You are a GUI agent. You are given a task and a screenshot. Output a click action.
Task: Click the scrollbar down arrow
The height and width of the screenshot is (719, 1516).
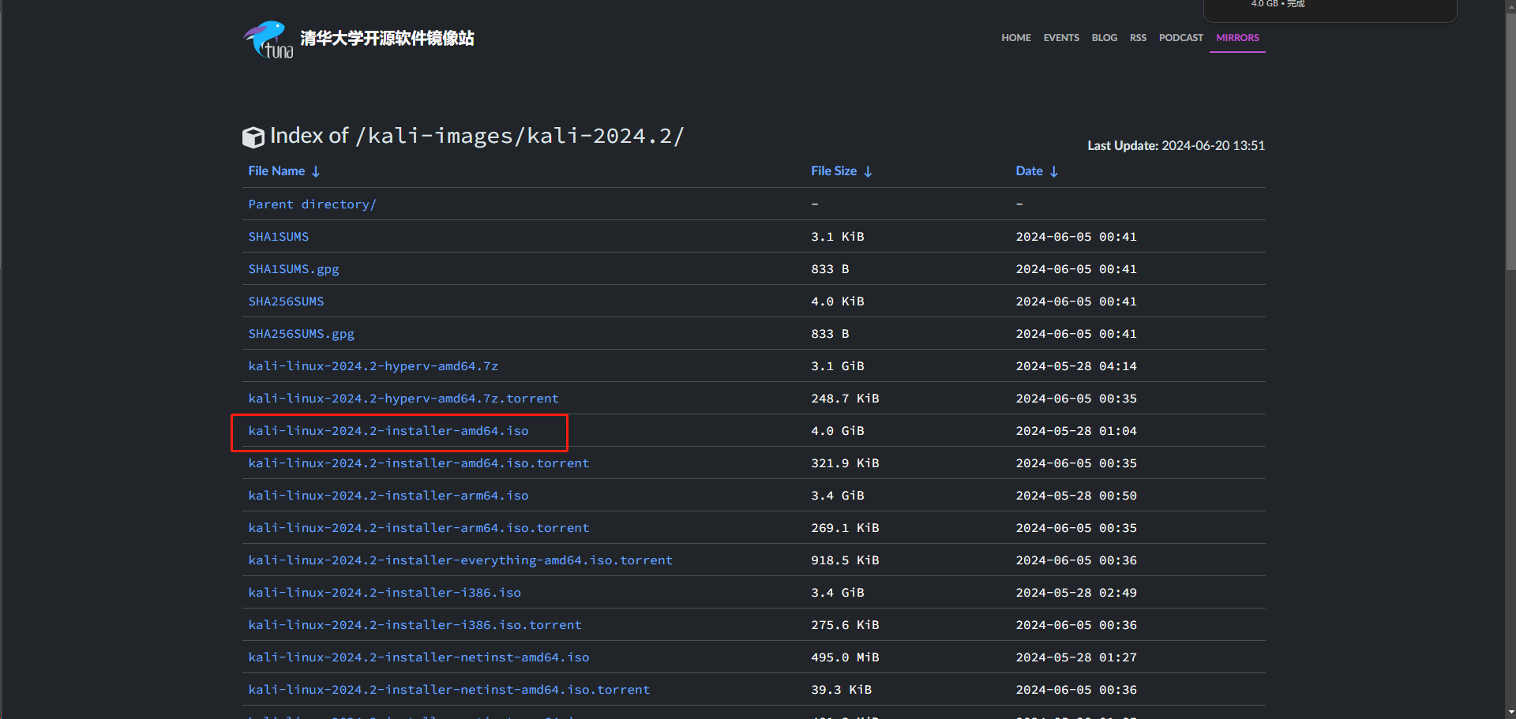[1510, 713]
